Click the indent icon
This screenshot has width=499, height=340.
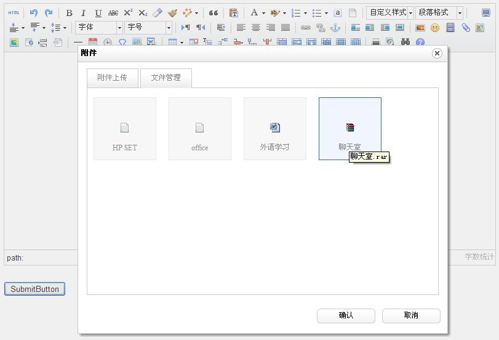(x=221, y=28)
